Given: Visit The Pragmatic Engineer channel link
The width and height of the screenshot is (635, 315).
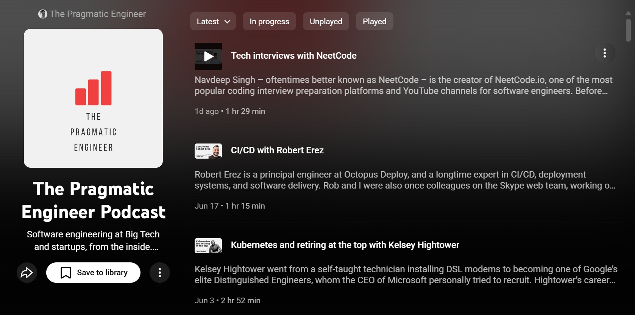Looking at the screenshot, I should click(98, 14).
